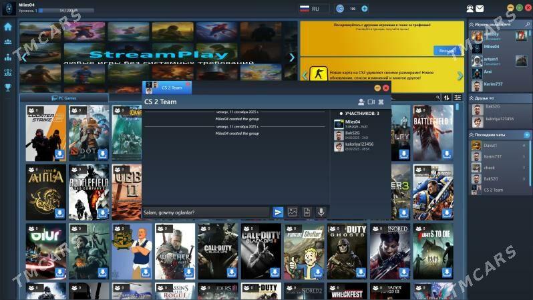533x300 pixels.
Task: Start a video call in CS 2 Team
Action: (371, 102)
